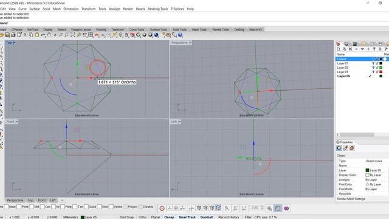389x219 pixels.
Task: Enable the Knot osnap checkbox
Action: [x=99, y=207]
